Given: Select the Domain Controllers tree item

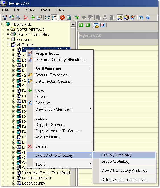Looking at the screenshot, I should [33, 34].
